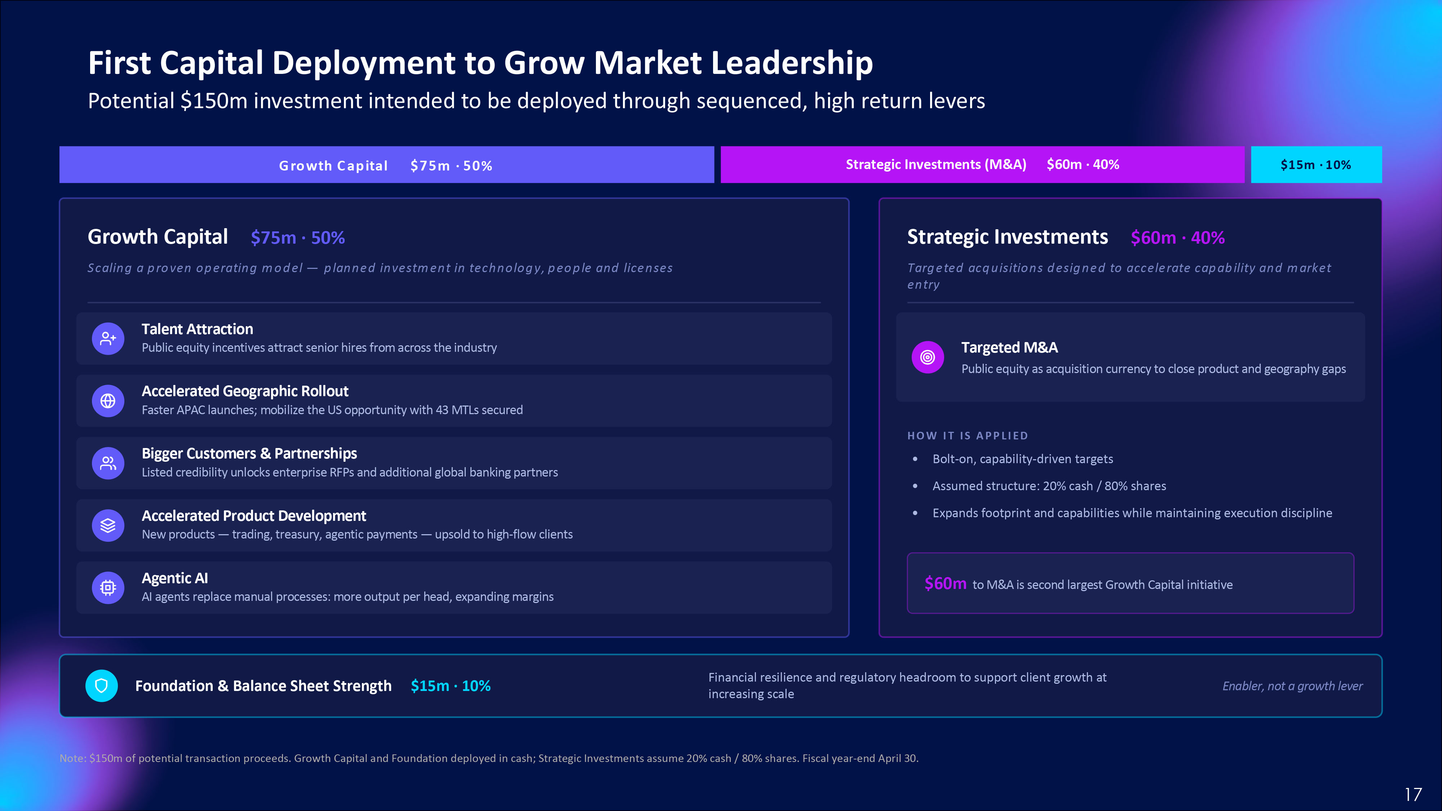
Task: Select the purple Strategic Investments (M&A) bar segment
Action: [x=982, y=165]
